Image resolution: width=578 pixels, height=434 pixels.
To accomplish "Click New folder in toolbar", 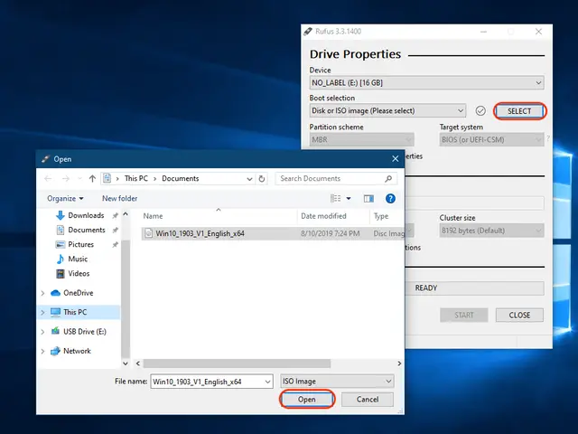I will click(x=119, y=199).
